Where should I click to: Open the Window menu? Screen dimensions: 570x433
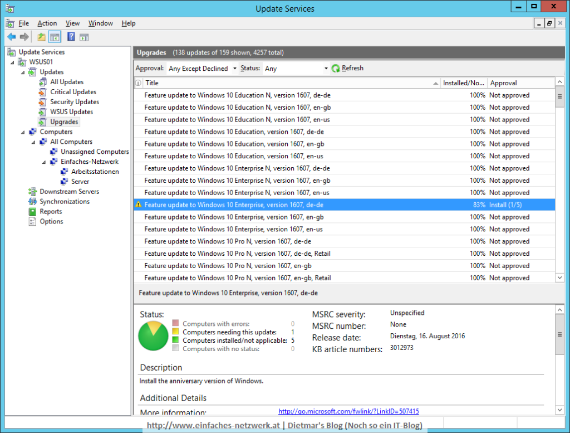[x=100, y=23]
